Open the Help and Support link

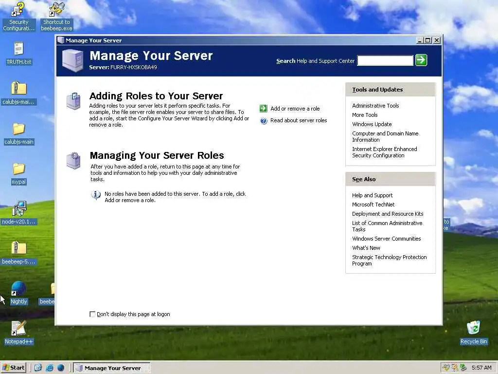pyautogui.click(x=372, y=195)
